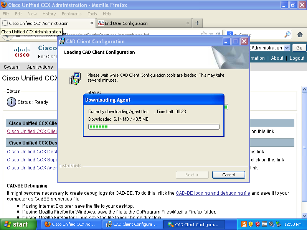
Task: Click the red shield tray icon
Action: pos(257,224)
